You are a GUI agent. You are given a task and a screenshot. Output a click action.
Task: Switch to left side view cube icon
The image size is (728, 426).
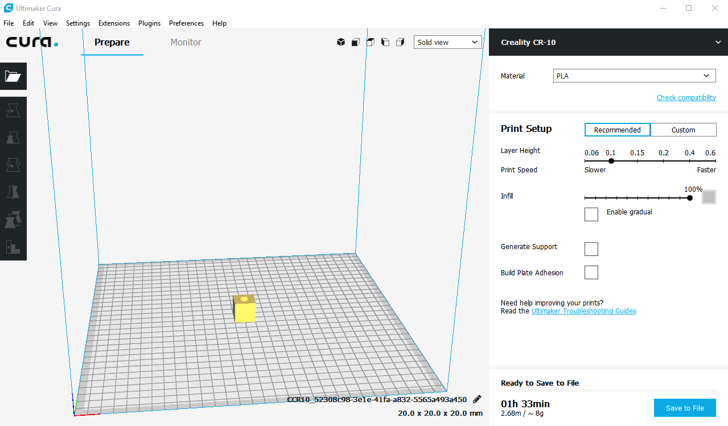[x=385, y=42]
